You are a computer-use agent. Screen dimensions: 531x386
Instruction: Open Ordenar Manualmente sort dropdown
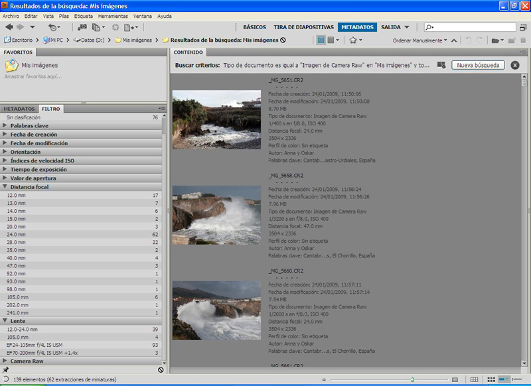click(419, 40)
